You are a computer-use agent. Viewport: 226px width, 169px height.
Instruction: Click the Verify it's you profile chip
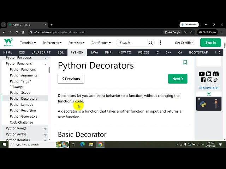[x=208, y=32]
